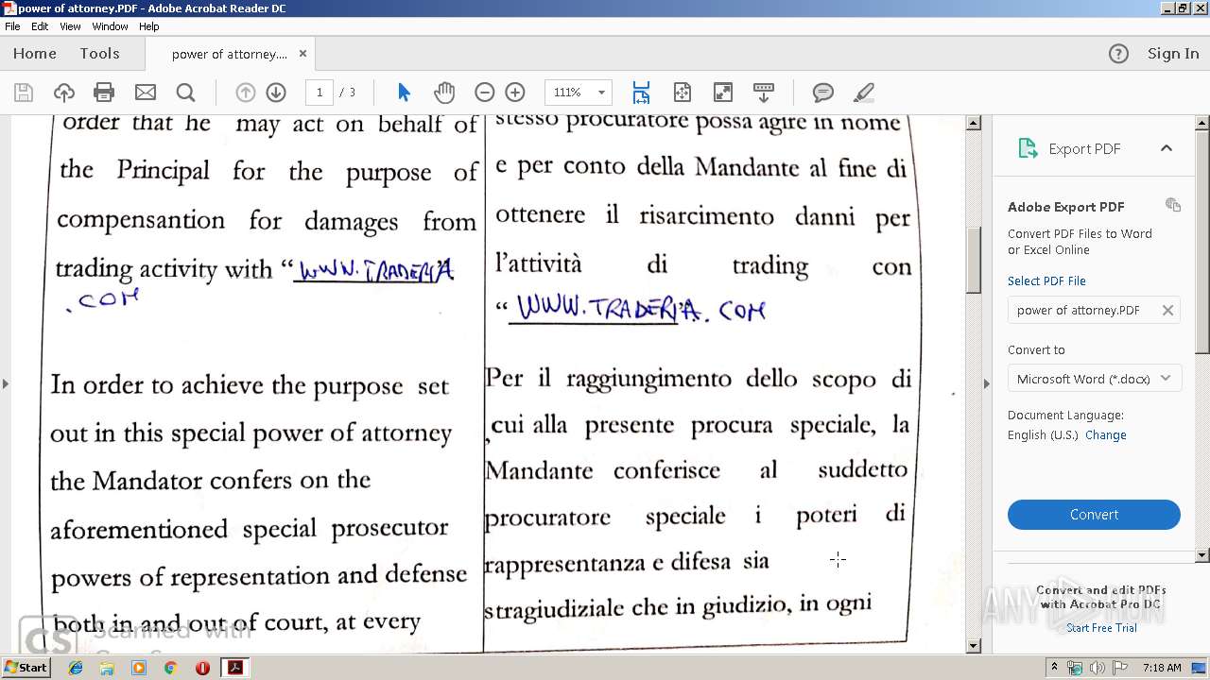
Task: Open the Window menu
Action: point(110,26)
